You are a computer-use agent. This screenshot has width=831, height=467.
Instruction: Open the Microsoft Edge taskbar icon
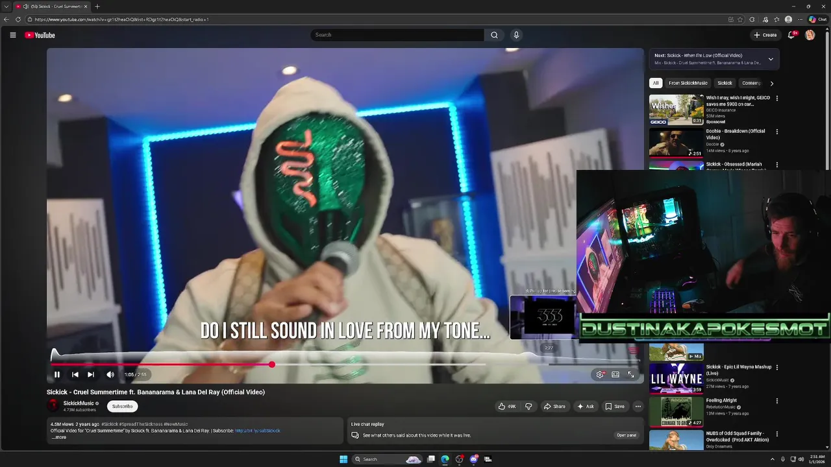tap(445, 459)
